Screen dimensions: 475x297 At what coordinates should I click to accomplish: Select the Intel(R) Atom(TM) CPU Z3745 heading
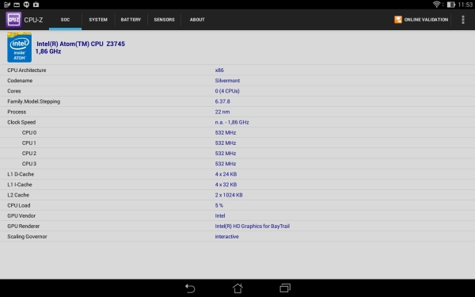tap(81, 44)
